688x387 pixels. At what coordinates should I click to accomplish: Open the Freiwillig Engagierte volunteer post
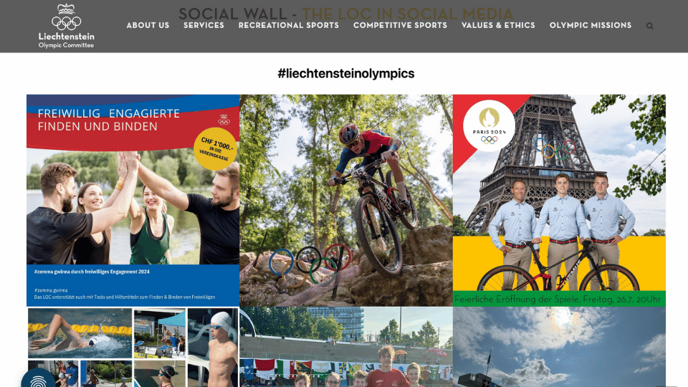tap(133, 201)
